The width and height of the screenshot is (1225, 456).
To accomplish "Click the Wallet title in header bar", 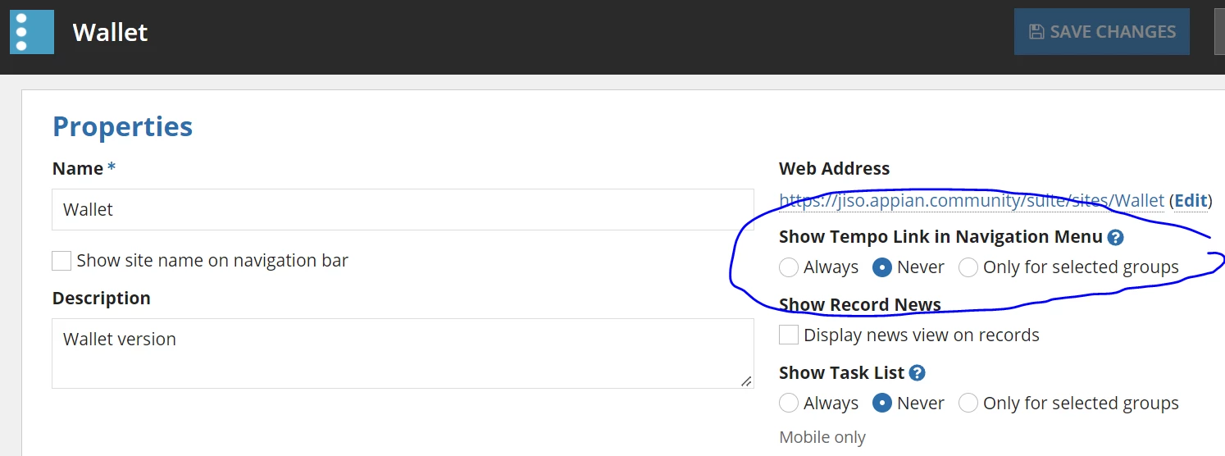I will coord(110,32).
